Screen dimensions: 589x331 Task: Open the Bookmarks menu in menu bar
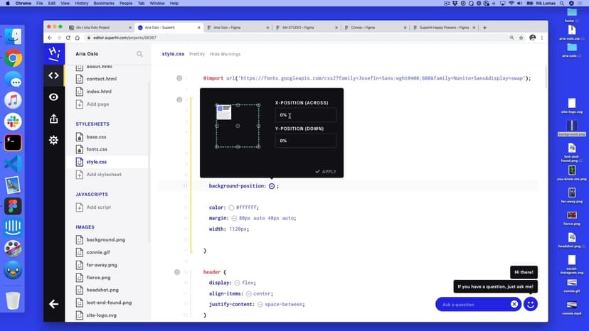pos(105,4)
